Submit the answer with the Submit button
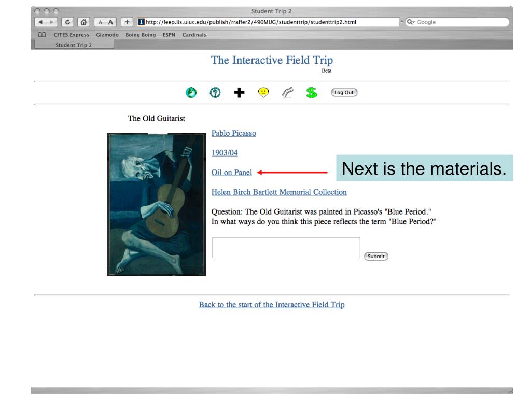This screenshot has width=531, height=398. pyautogui.click(x=376, y=256)
